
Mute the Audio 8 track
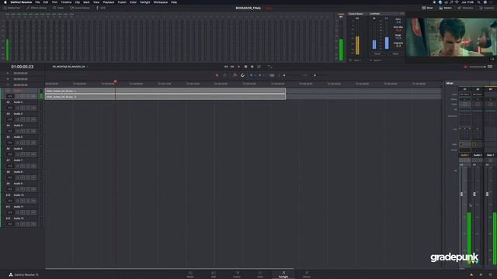click(33, 177)
